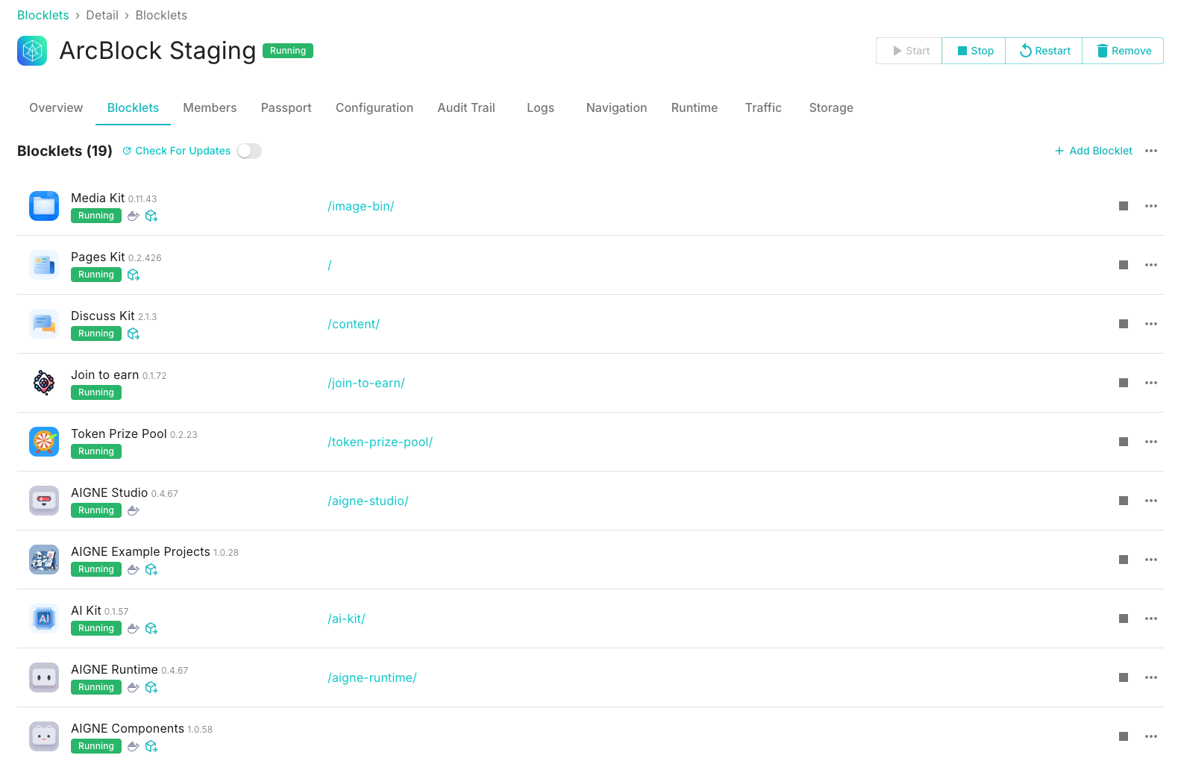Switch to the Audit Trail tab

click(x=466, y=107)
